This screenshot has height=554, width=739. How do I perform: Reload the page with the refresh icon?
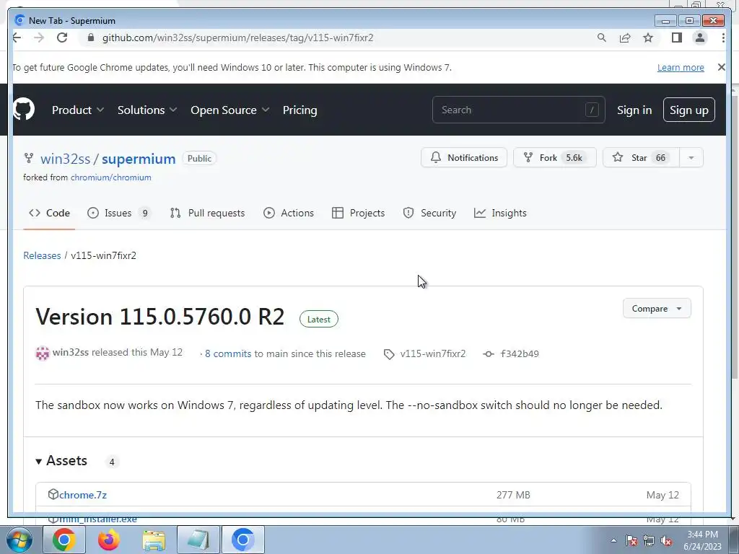coord(62,38)
